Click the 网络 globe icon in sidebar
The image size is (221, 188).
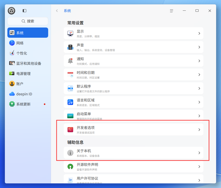click(12, 43)
